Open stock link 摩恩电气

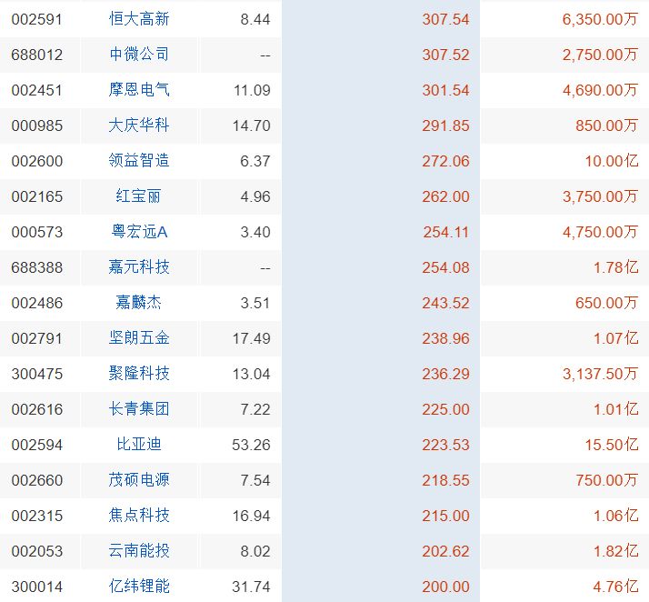[139, 90]
